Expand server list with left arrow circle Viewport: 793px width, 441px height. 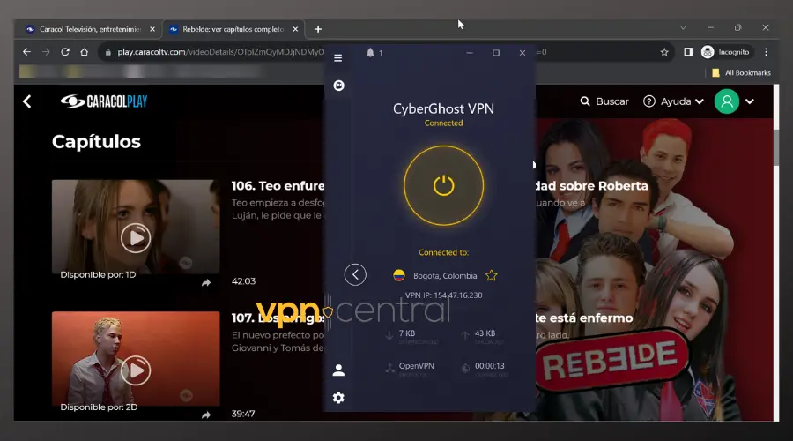pyautogui.click(x=355, y=274)
